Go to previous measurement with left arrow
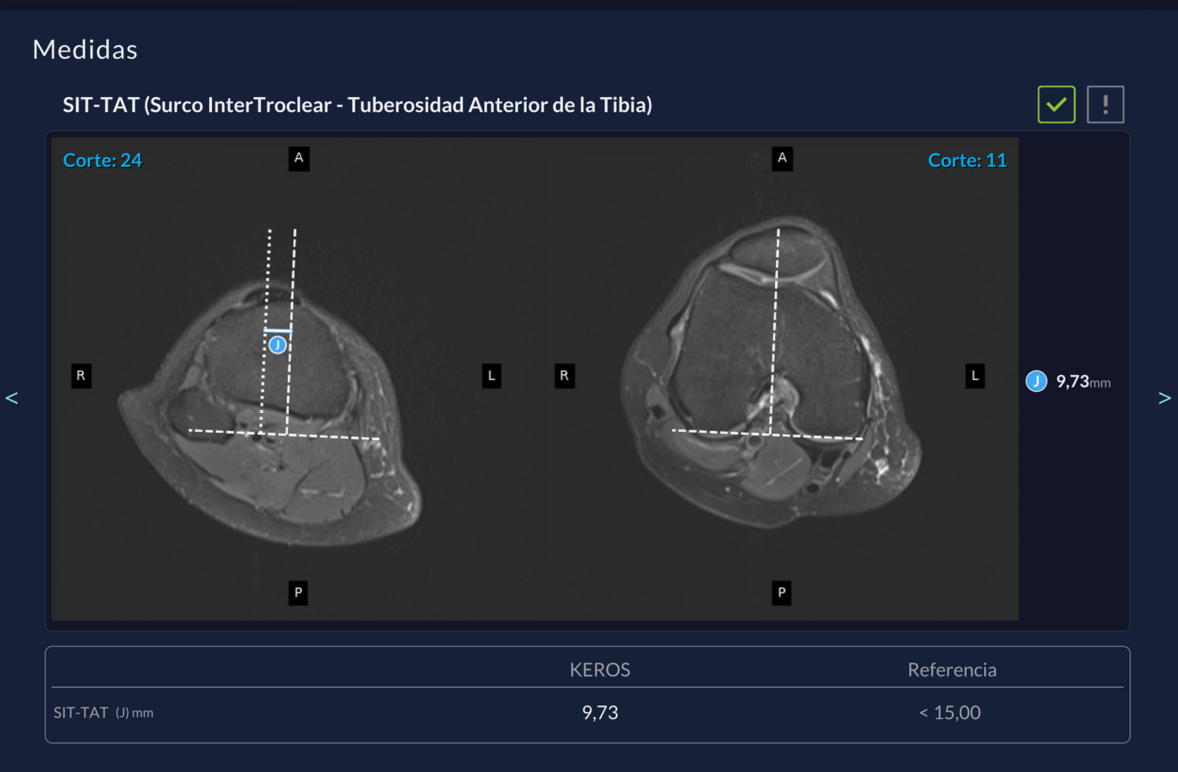 pyautogui.click(x=11, y=398)
